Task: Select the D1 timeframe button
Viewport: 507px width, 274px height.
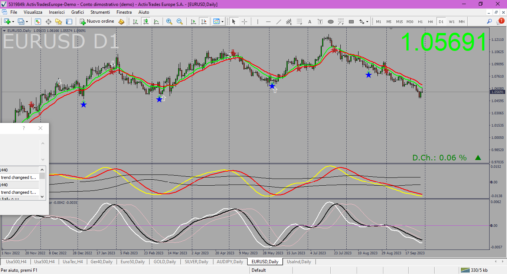Action: tap(441, 22)
